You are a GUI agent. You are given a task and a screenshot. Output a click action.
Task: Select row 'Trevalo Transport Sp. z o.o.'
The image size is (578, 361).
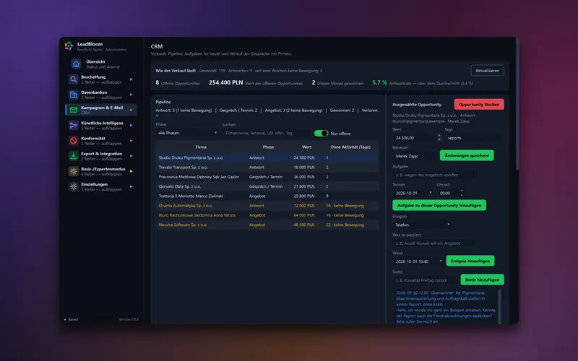click(x=267, y=168)
